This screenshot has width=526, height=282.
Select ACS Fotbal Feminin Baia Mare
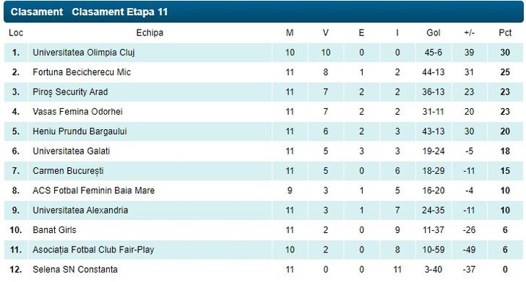(94, 190)
